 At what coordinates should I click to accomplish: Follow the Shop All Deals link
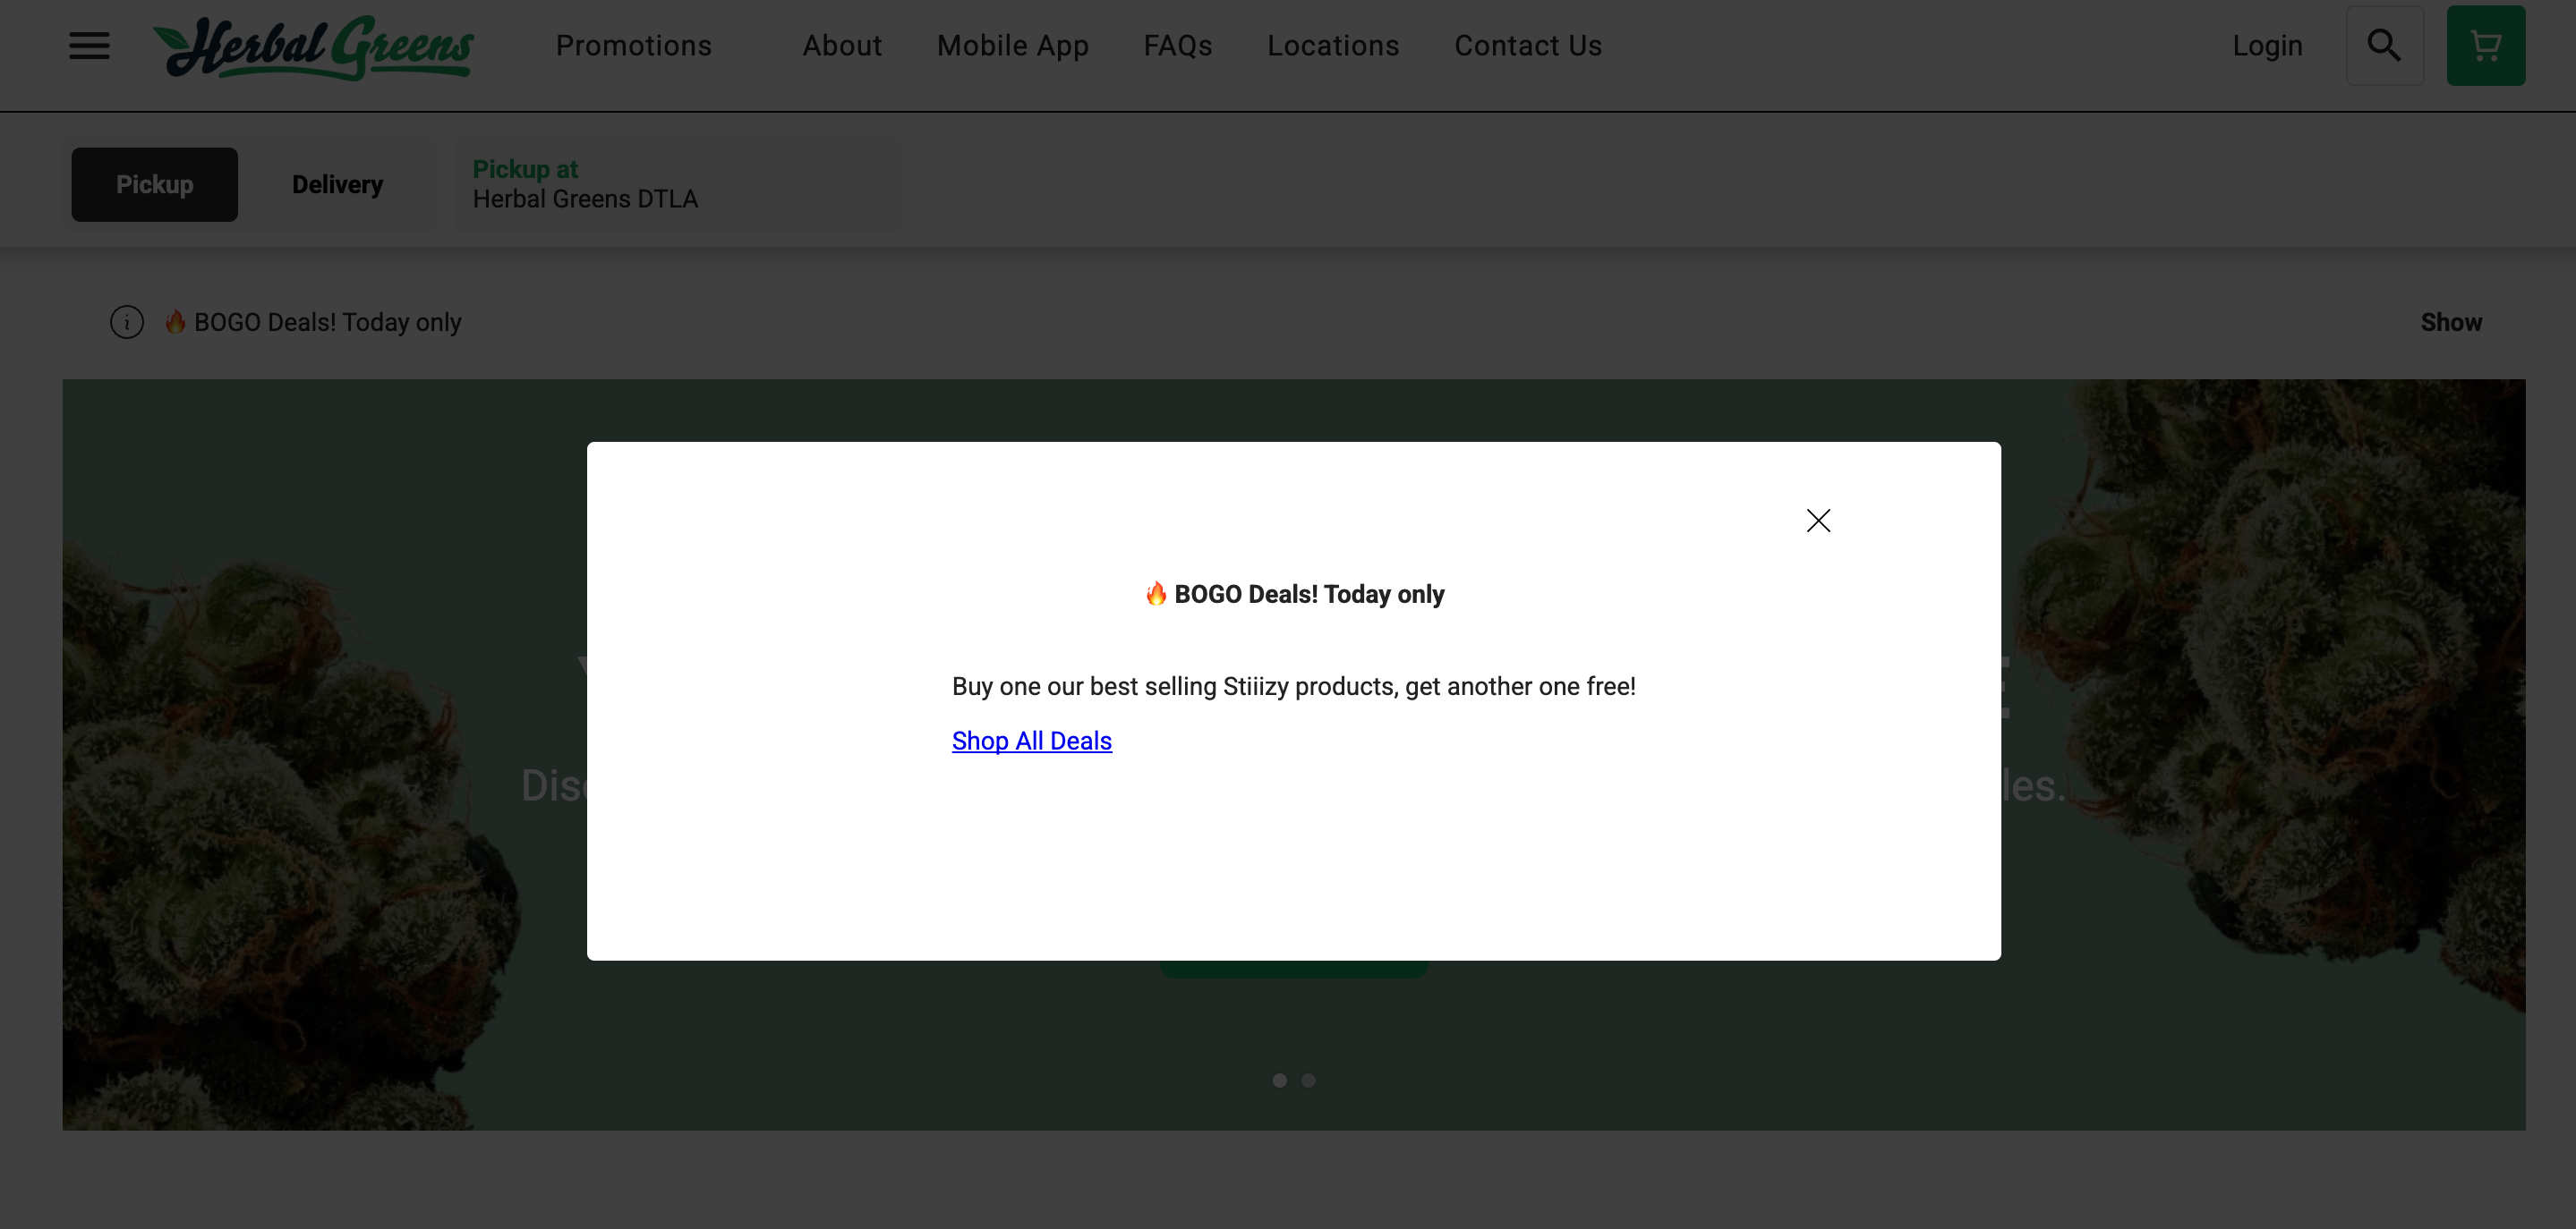(1031, 741)
